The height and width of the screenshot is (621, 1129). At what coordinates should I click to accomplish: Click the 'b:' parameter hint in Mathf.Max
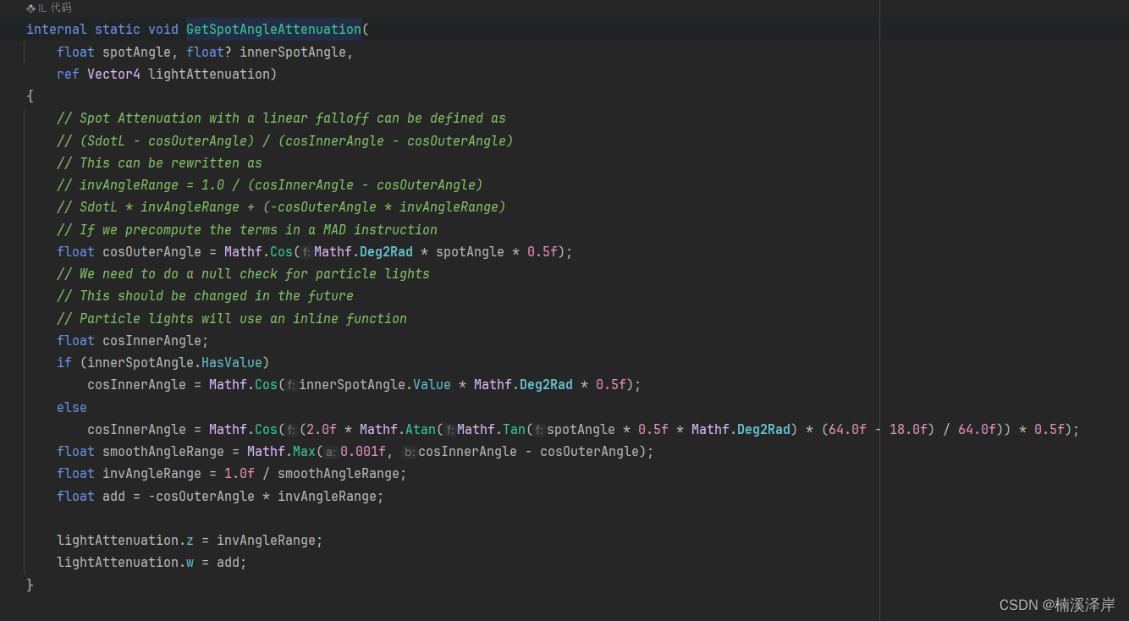pos(409,453)
